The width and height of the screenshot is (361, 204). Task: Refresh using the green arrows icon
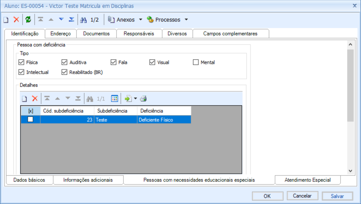(x=28, y=20)
